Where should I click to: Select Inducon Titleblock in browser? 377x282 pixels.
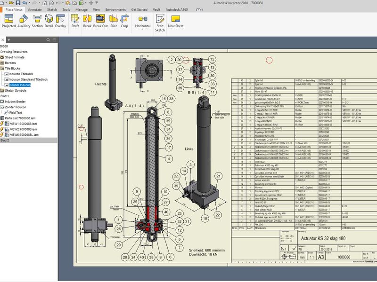[21, 74]
